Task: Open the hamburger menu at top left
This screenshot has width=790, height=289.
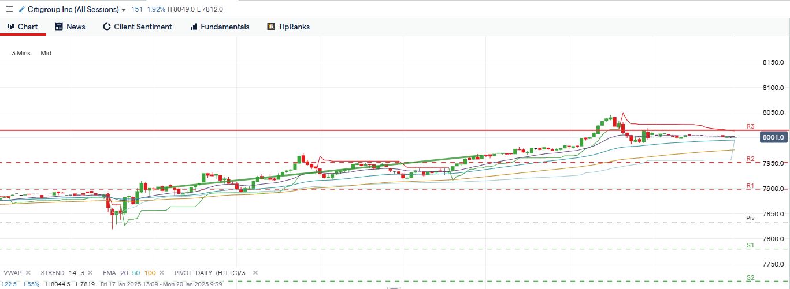Action: click(x=9, y=9)
